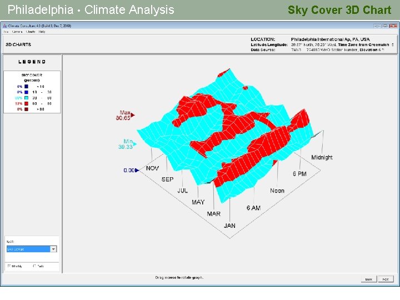Open the Criteria menu
Screen dimensions: 400x300
(x=17, y=32)
